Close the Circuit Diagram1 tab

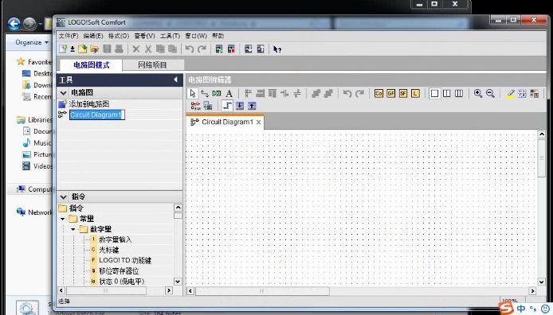tap(258, 122)
